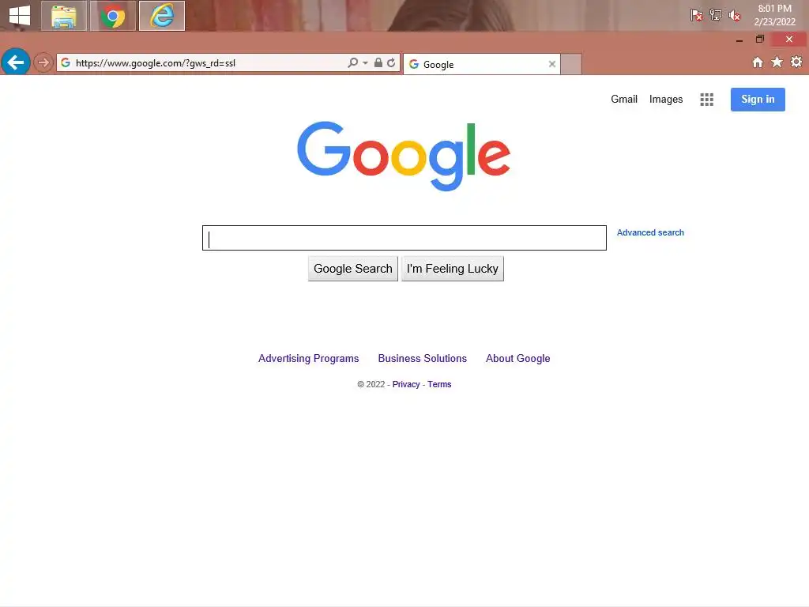
Task: Minimize the Internet Explorer window
Action: click(739, 40)
